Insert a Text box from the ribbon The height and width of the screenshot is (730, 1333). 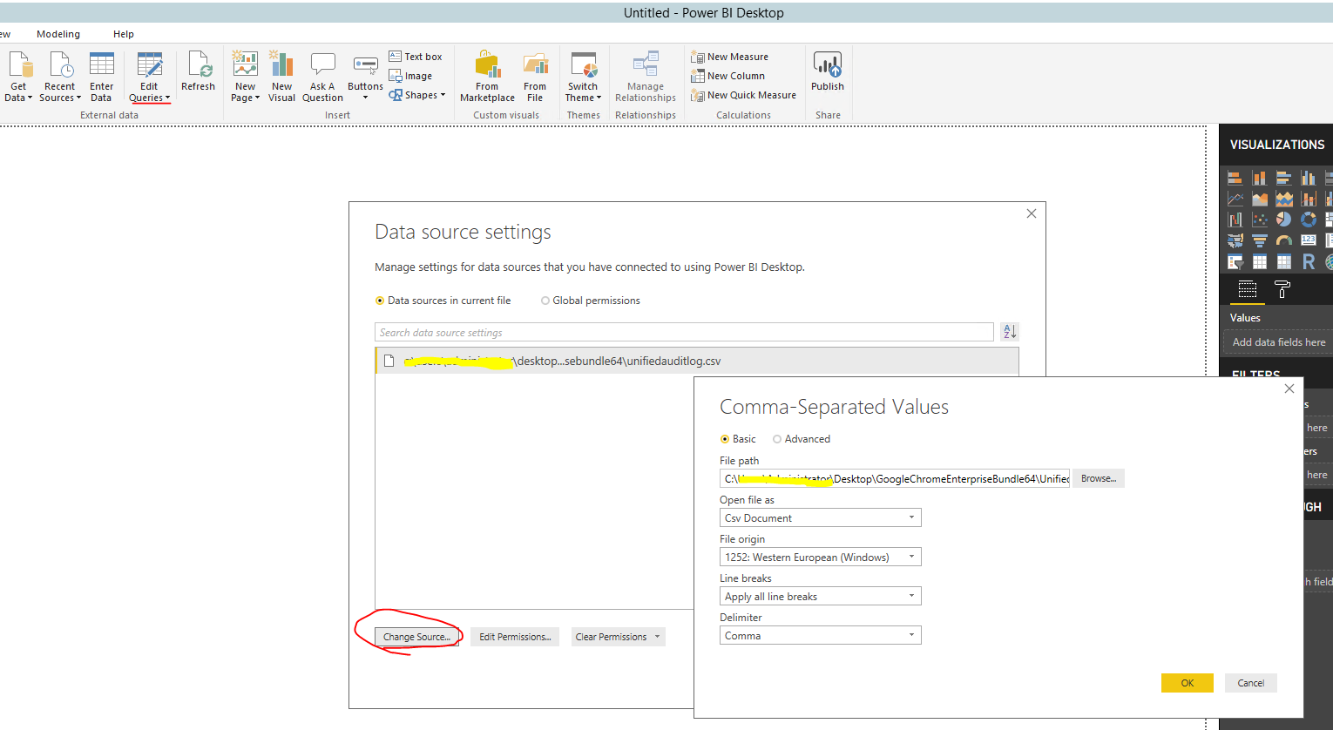click(x=416, y=57)
